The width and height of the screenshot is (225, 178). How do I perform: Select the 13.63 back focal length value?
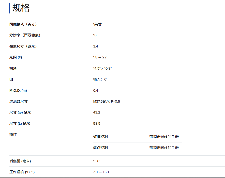tap(97, 161)
